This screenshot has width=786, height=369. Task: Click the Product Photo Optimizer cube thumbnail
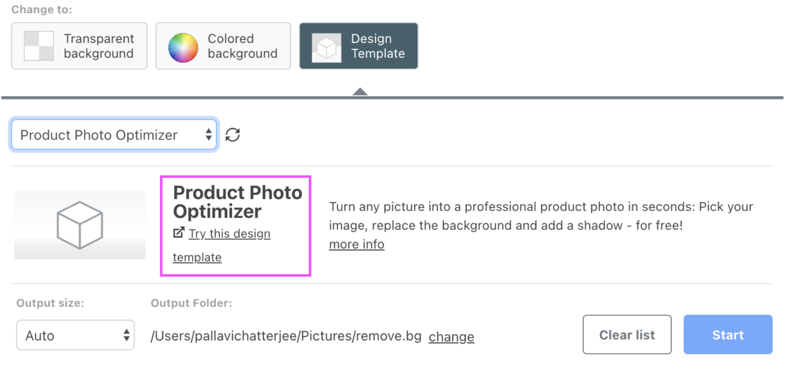(80, 225)
